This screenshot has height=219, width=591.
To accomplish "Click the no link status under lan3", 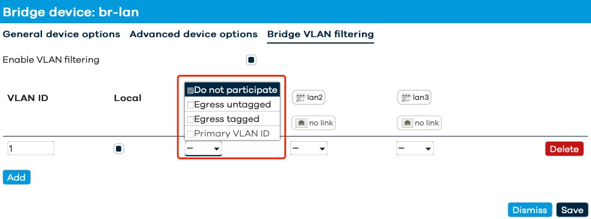I will (419, 123).
